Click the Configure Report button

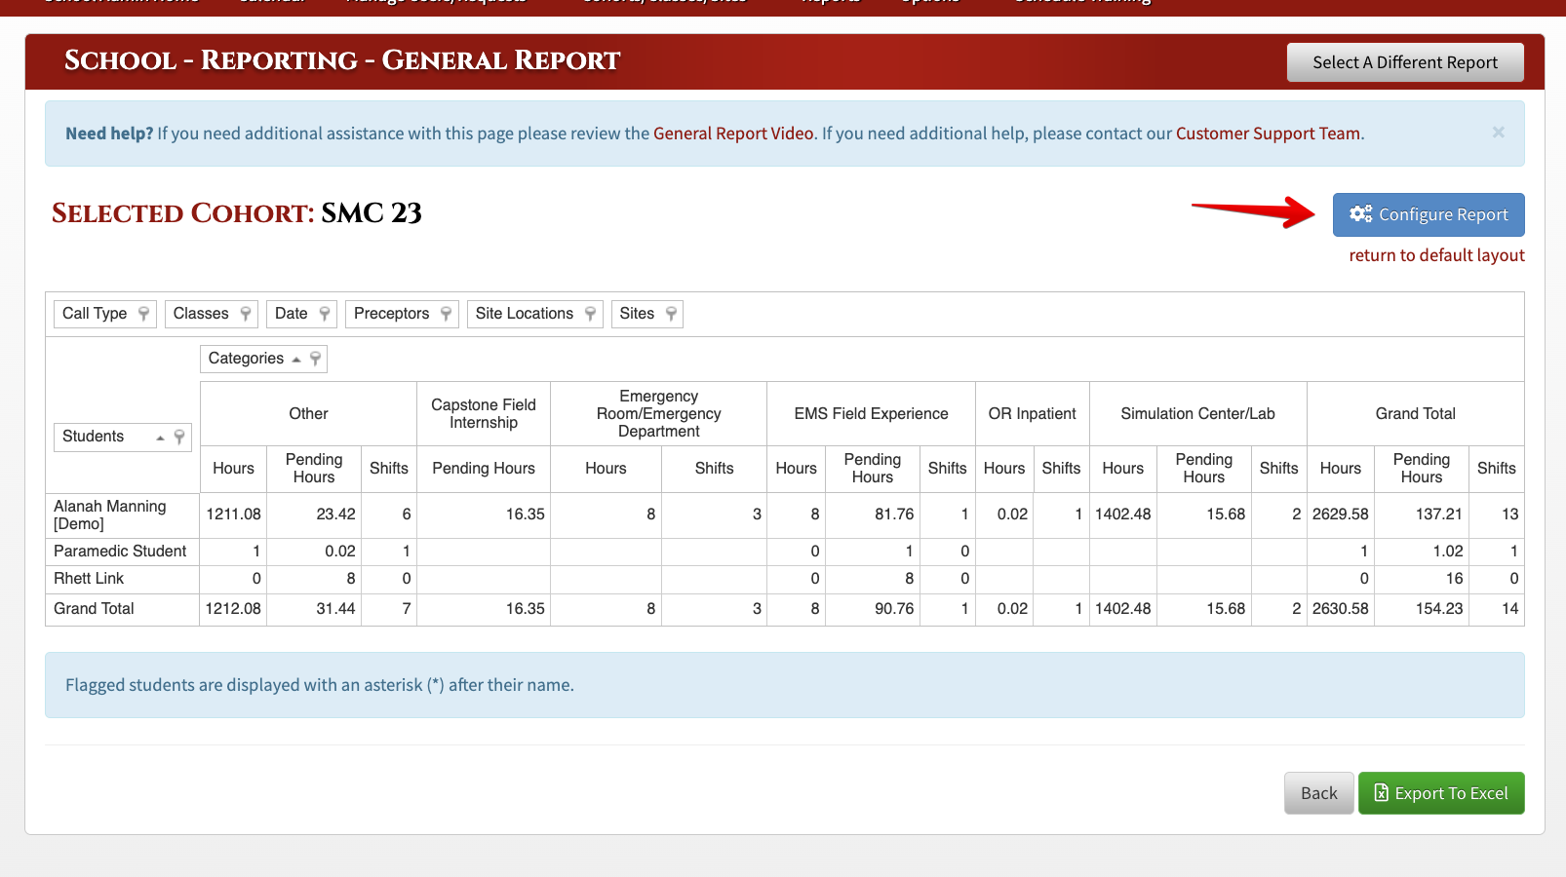[1429, 214]
